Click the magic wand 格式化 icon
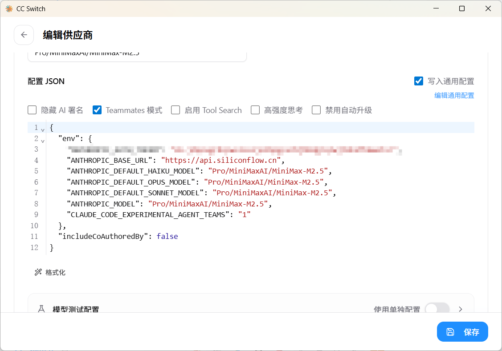The image size is (502, 351). (38, 272)
